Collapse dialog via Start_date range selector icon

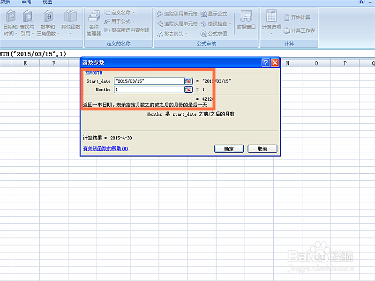188,81
